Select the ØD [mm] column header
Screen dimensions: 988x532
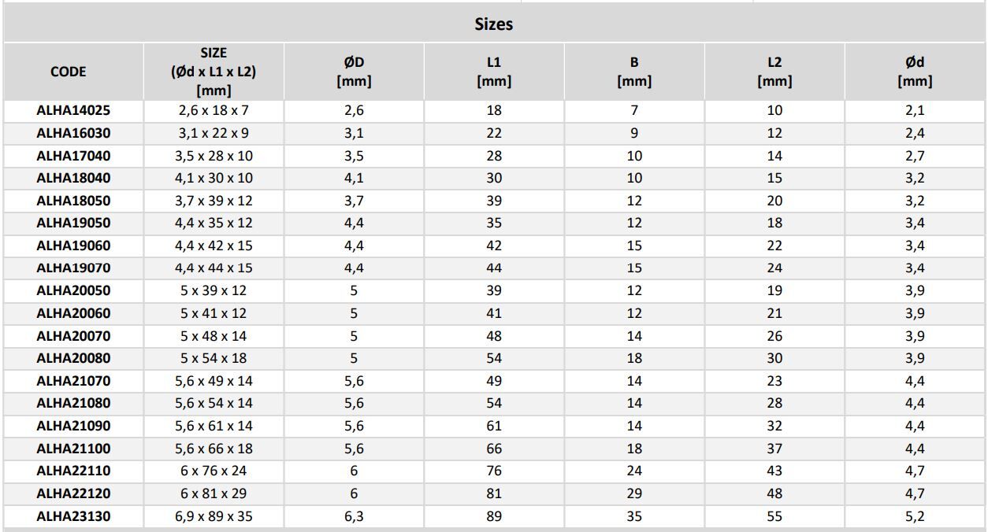pos(354,72)
